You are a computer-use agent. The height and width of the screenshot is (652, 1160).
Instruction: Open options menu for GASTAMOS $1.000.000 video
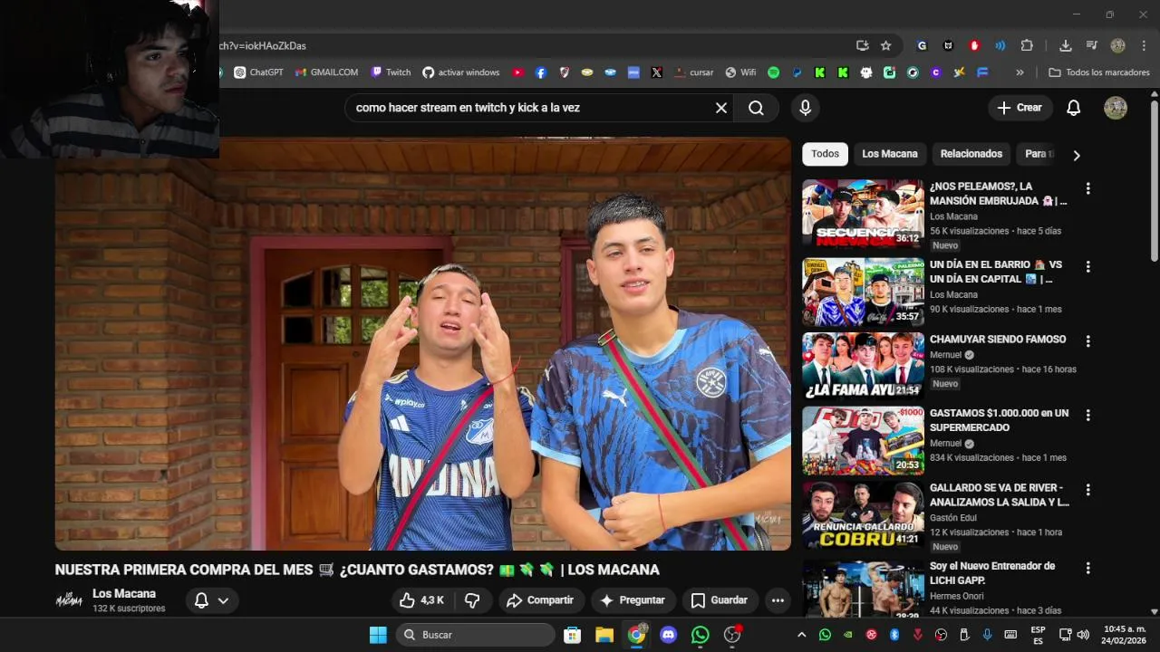coord(1087,416)
